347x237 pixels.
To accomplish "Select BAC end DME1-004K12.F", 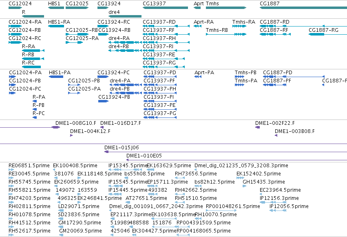I will click(90, 132).
